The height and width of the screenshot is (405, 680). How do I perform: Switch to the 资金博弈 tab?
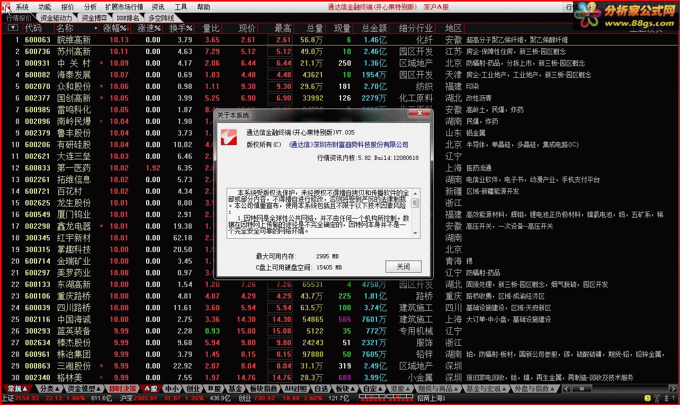point(94,17)
